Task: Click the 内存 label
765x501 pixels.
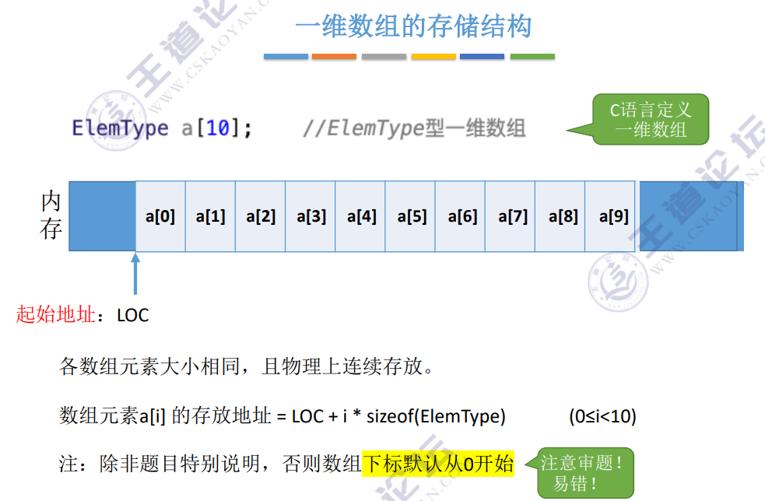Action: [51, 215]
